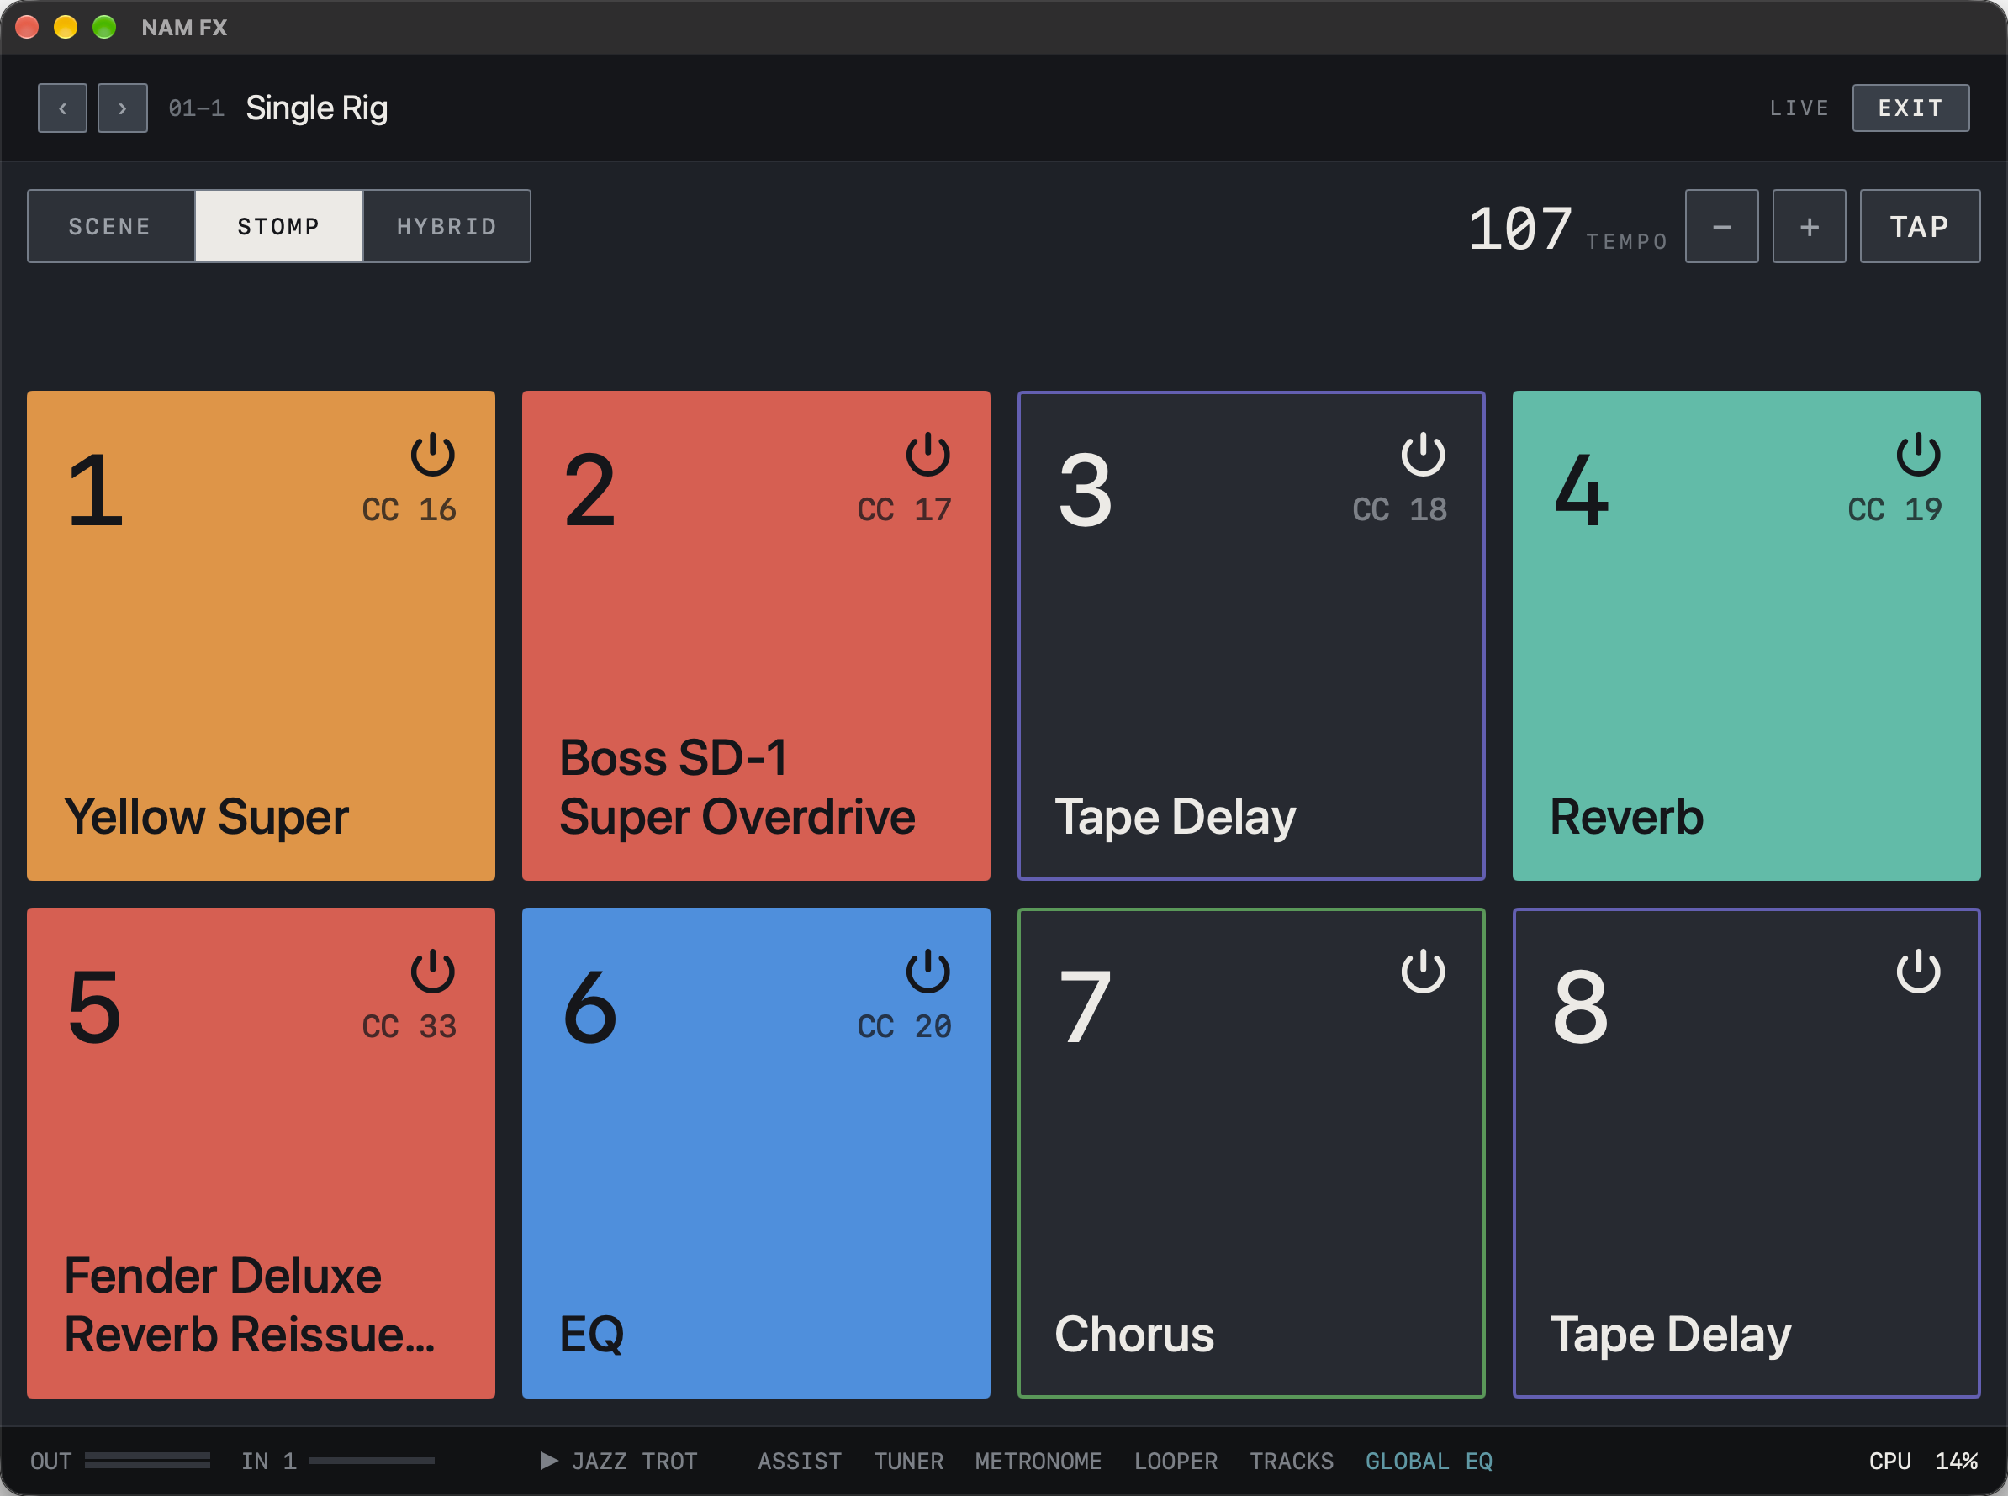Toggle power icon on EQ stomp
The image size is (2008, 1496).
coord(927,971)
